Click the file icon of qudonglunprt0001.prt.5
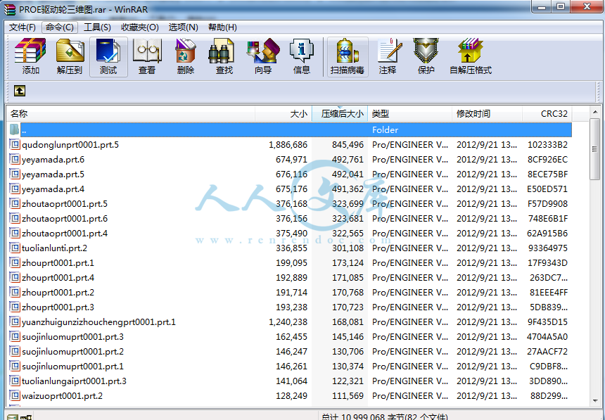 coord(15,145)
